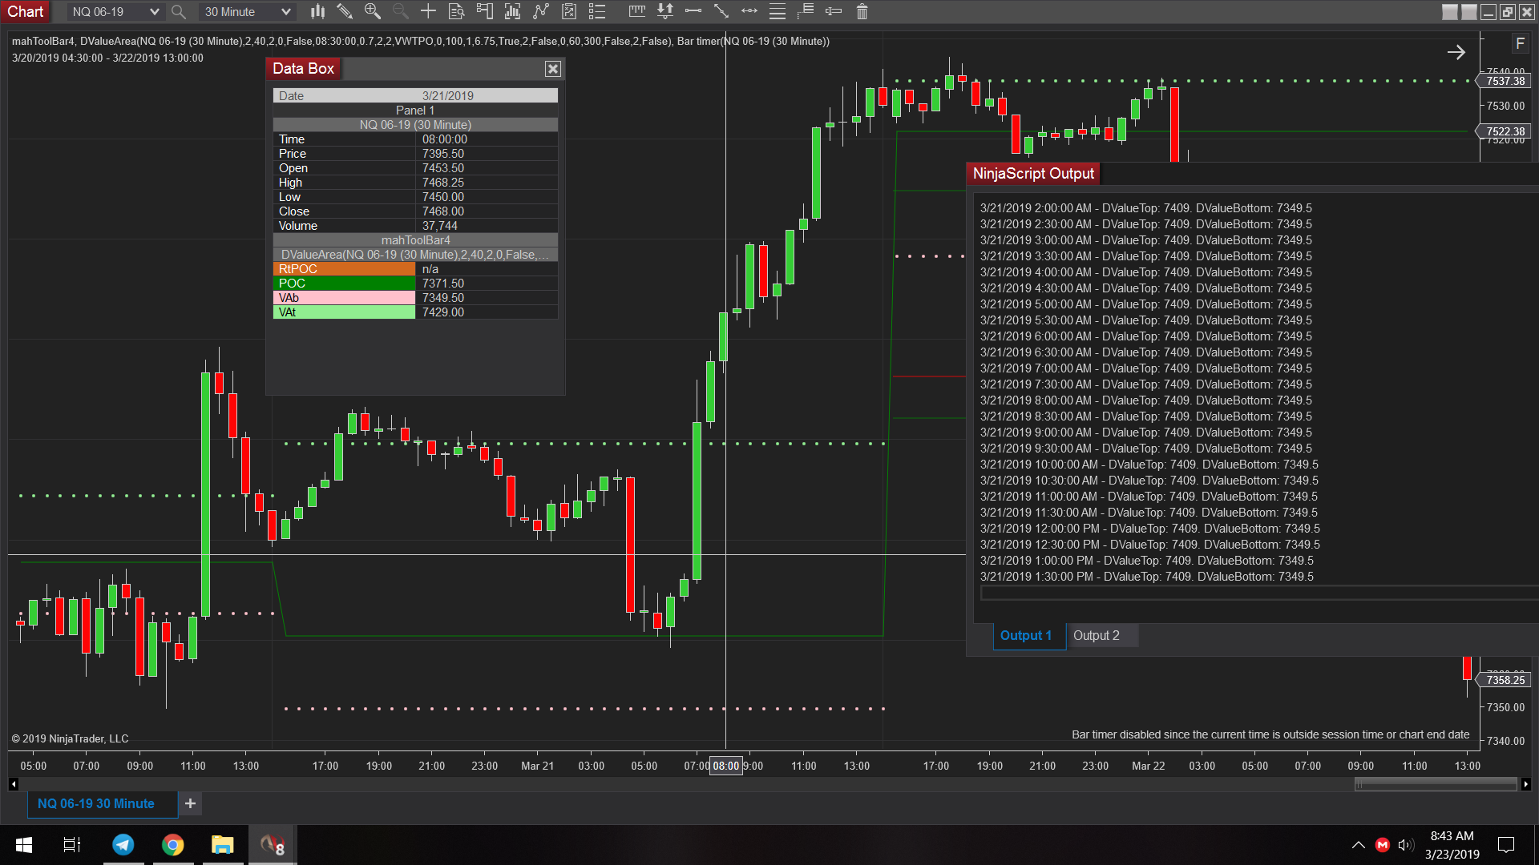This screenshot has width=1539, height=865.
Task: Click the trash remove drawings icon
Action: 862,11
